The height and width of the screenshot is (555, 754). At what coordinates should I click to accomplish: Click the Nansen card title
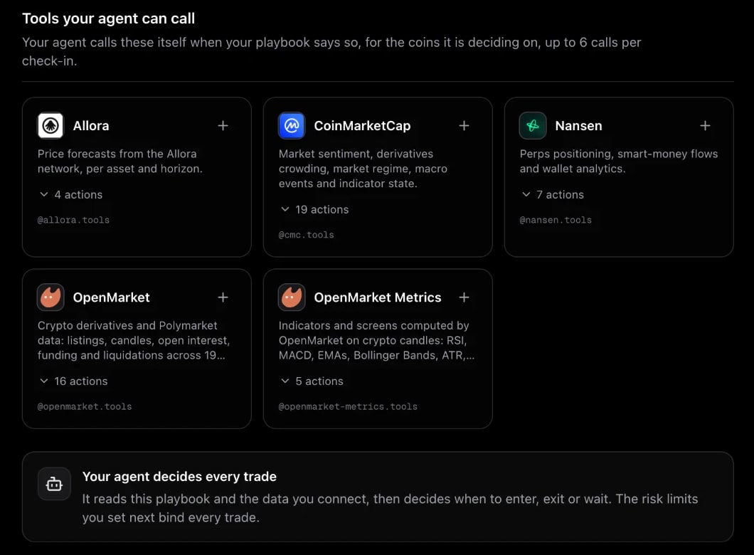click(578, 125)
